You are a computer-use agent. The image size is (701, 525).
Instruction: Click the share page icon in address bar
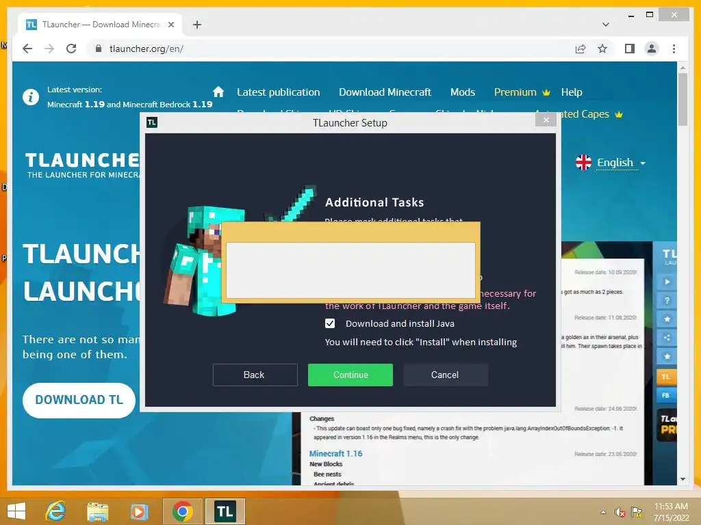[x=581, y=49]
